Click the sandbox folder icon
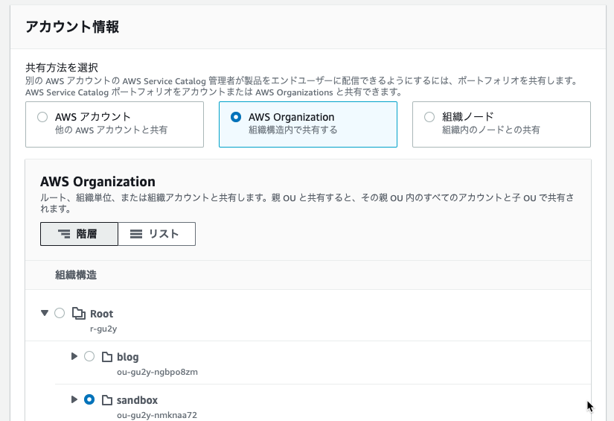 (x=107, y=400)
